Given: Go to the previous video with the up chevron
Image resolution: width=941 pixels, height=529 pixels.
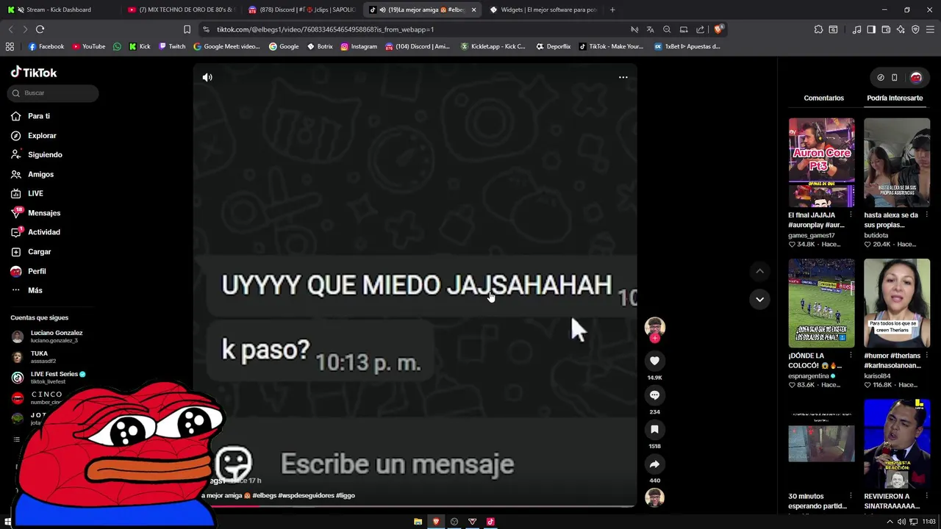Looking at the screenshot, I should pos(759,271).
